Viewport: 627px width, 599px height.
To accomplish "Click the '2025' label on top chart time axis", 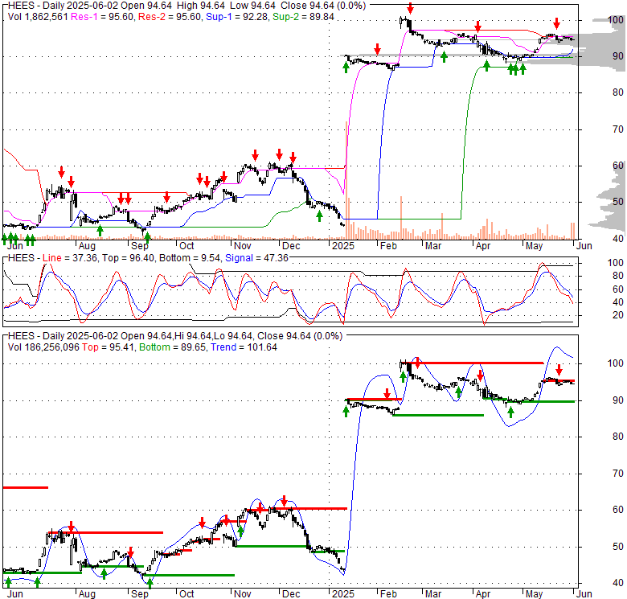I will point(343,246).
